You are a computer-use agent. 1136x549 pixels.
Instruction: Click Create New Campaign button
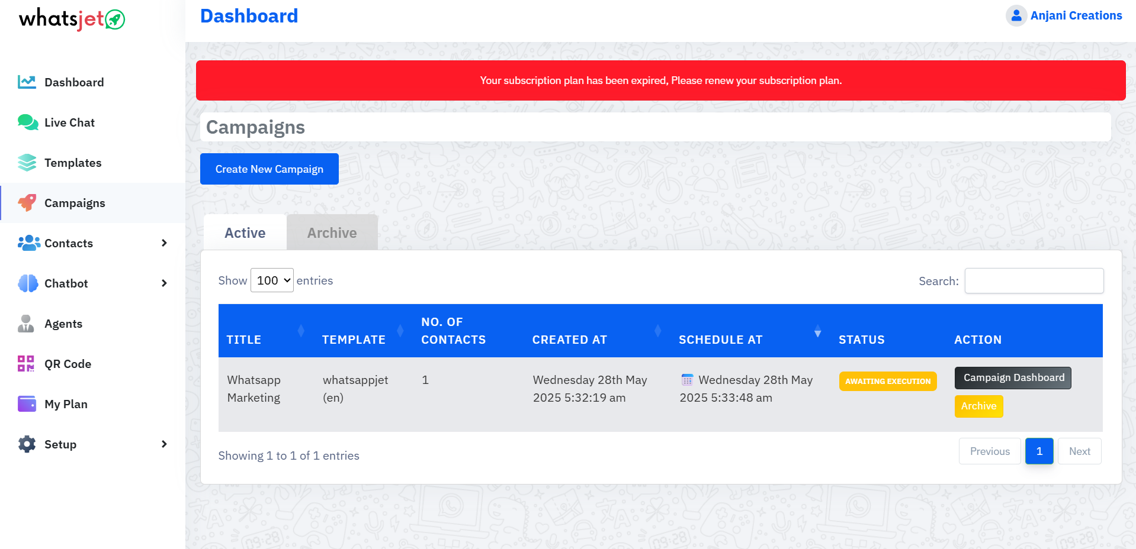pos(269,169)
